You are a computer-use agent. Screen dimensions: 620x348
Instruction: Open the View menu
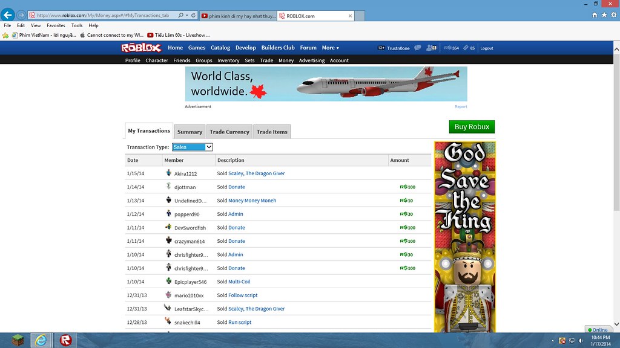pos(36,25)
